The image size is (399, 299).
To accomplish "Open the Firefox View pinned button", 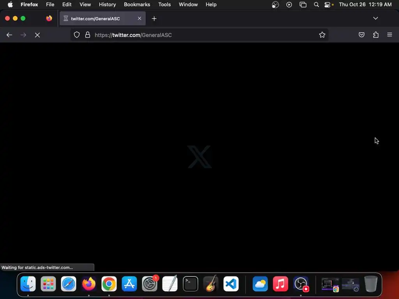I will pyautogui.click(x=49, y=18).
